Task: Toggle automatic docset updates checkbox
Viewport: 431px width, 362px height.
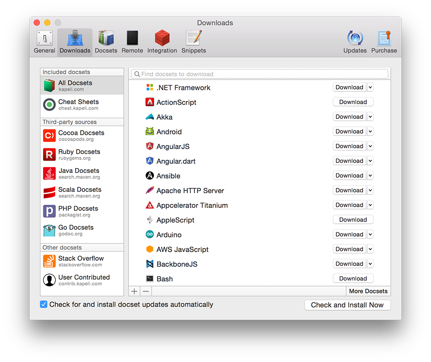Action: click(x=44, y=304)
